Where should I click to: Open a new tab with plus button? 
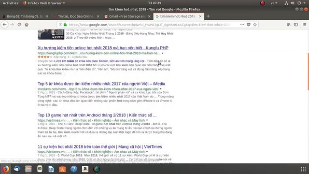(208, 16)
